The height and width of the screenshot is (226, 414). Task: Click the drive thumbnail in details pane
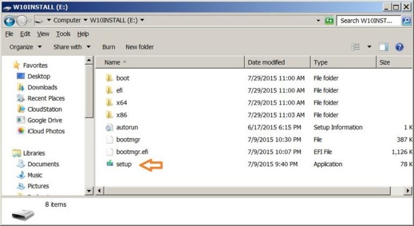pyautogui.click(x=23, y=215)
